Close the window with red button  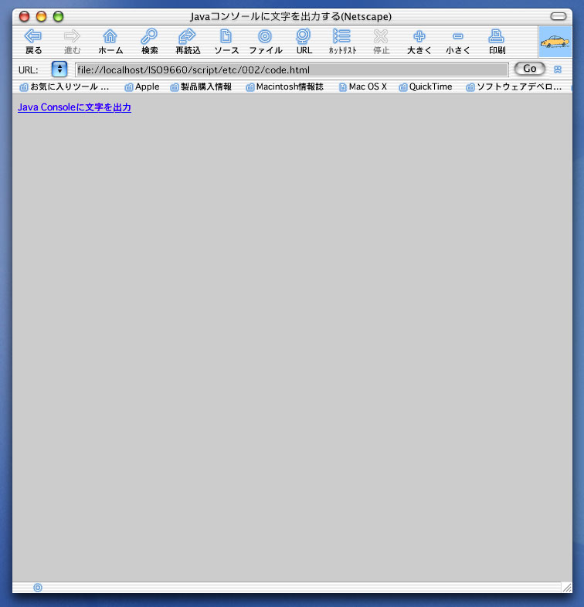coord(25,16)
